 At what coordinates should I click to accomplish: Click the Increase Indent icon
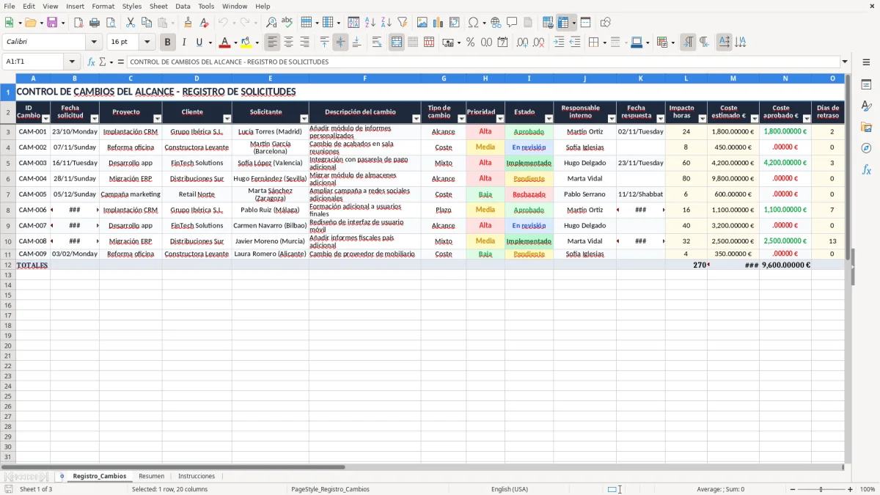[559, 43]
